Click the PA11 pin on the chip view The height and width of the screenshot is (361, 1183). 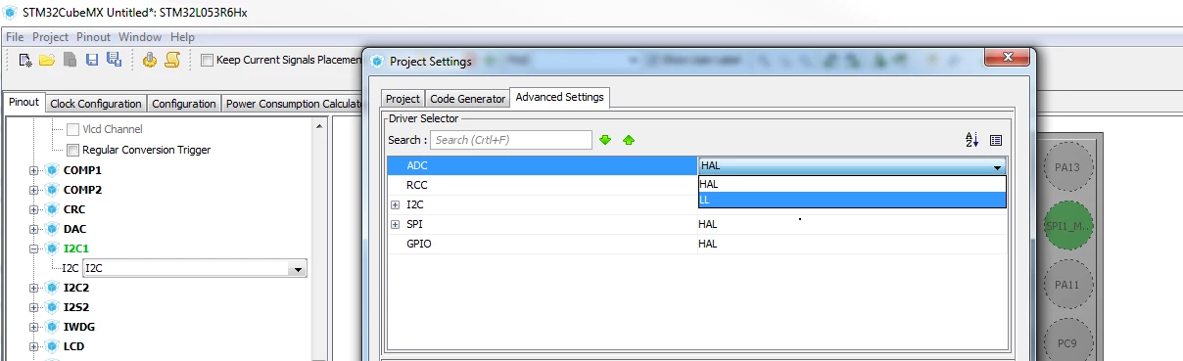click(1067, 285)
